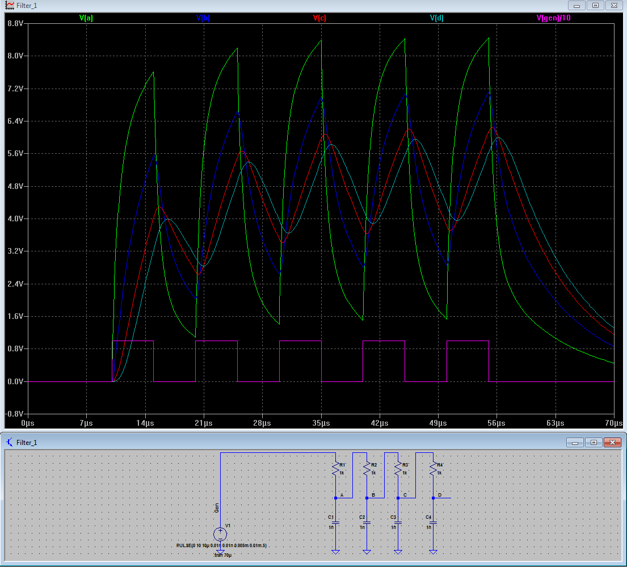Click the schematic window title icon

tap(10, 442)
